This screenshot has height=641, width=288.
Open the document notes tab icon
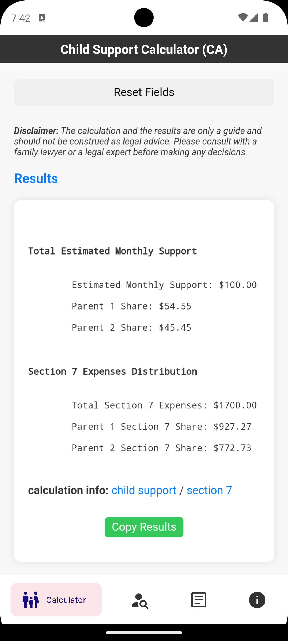tap(199, 600)
